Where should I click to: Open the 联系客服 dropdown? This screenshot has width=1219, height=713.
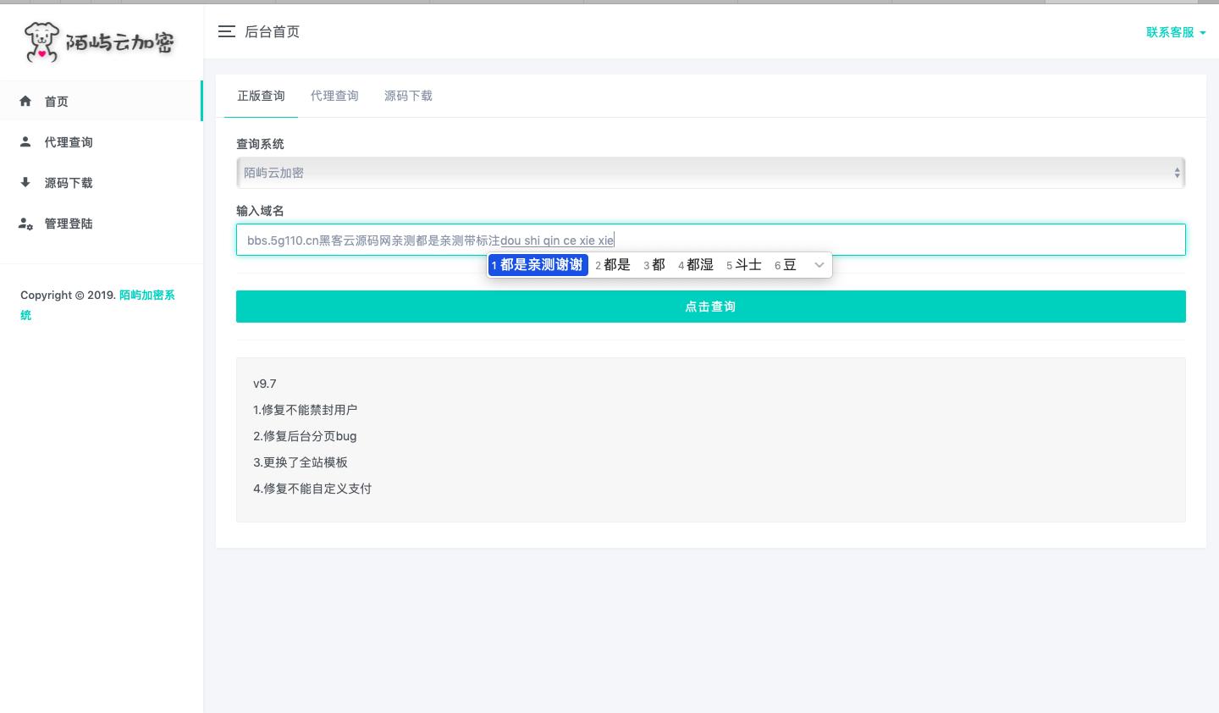point(1175,32)
